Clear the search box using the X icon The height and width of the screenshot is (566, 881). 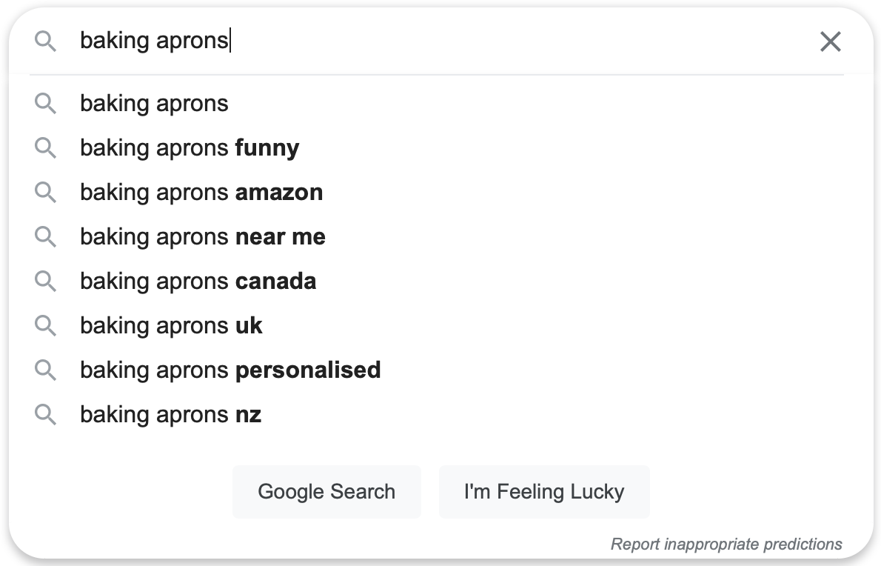[830, 42]
